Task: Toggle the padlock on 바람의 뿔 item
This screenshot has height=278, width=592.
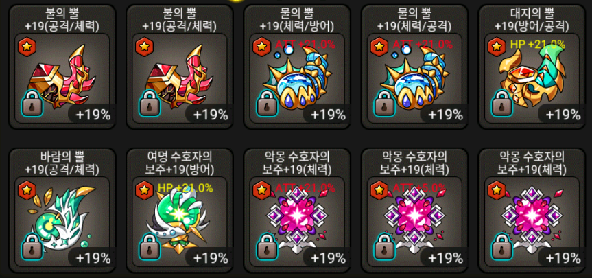Action: (32, 246)
